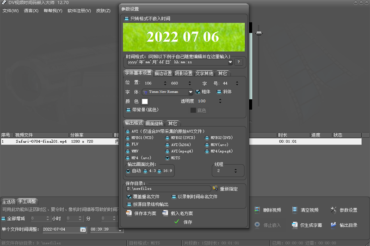
Task: Expand the Times New Roman font dropdown
Action: point(190,92)
